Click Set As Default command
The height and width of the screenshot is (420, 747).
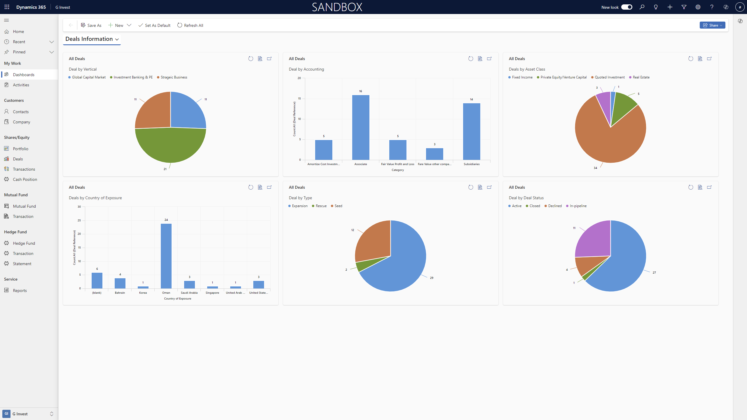tap(154, 25)
